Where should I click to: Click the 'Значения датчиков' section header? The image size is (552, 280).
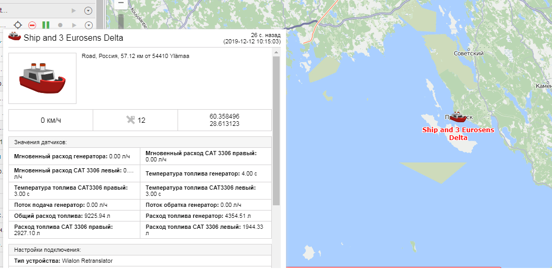point(140,142)
